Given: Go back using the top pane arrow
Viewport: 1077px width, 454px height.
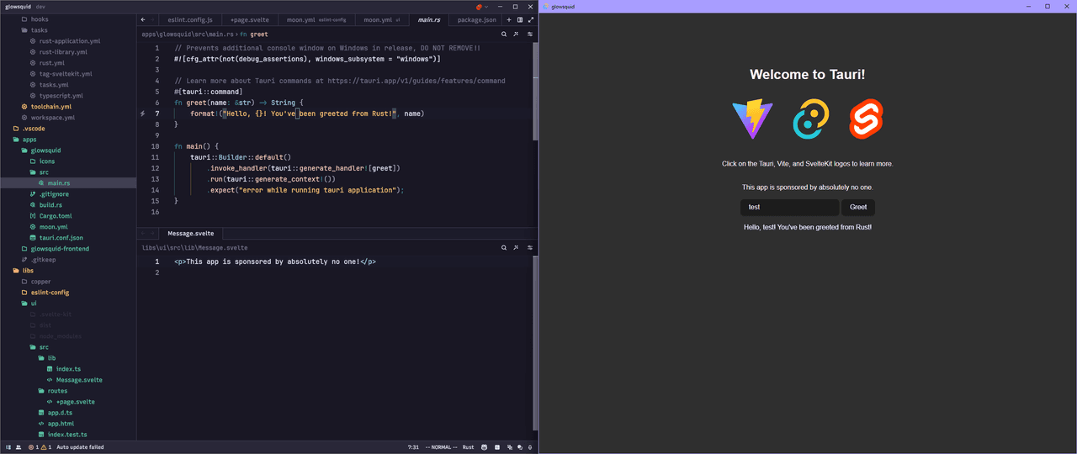Looking at the screenshot, I should (143, 19).
